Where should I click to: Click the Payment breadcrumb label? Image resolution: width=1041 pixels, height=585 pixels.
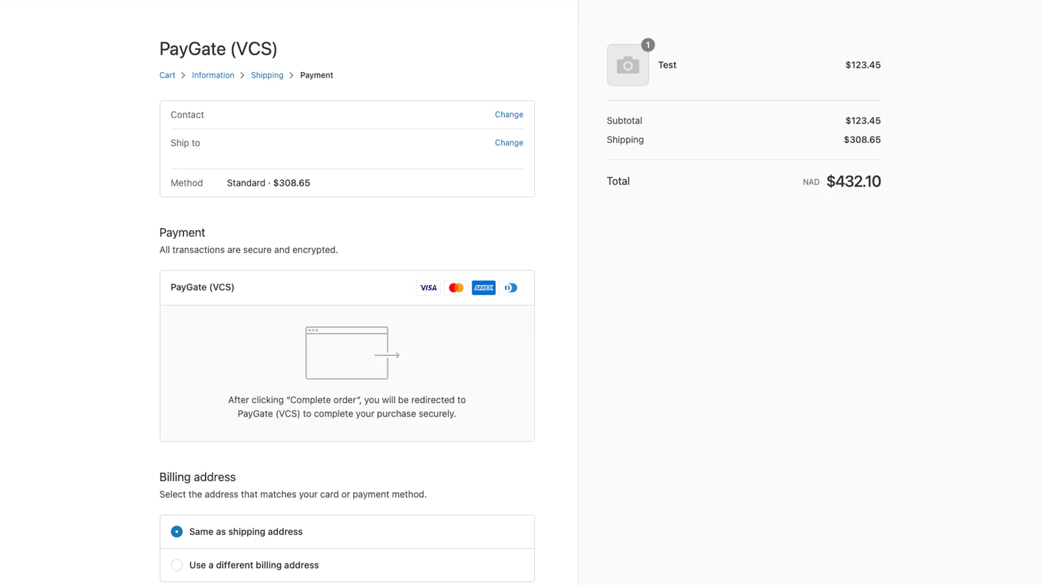point(316,75)
